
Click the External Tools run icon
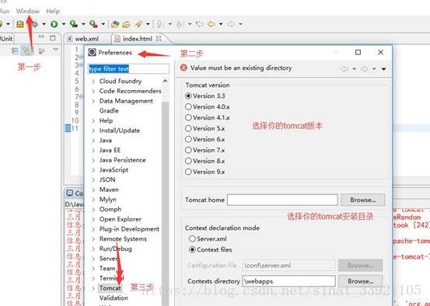tap(93, 24)
